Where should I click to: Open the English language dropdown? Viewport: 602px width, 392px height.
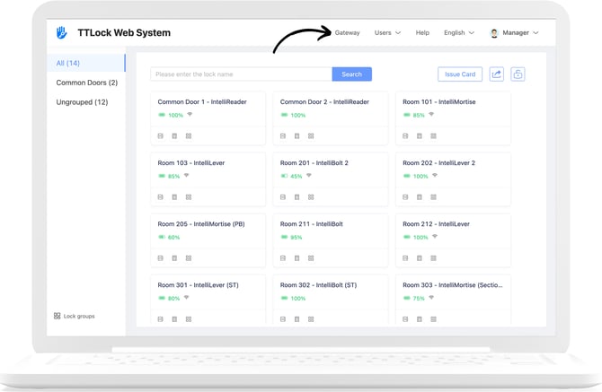tap(459, 32)
